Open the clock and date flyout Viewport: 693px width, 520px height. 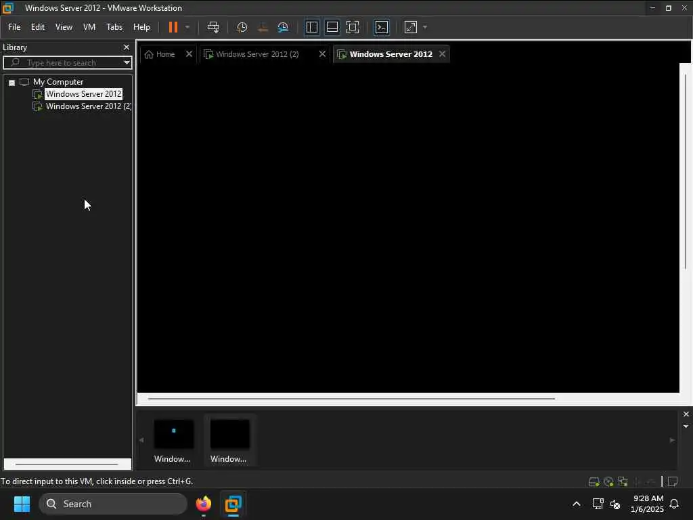[x=648, y=504]
